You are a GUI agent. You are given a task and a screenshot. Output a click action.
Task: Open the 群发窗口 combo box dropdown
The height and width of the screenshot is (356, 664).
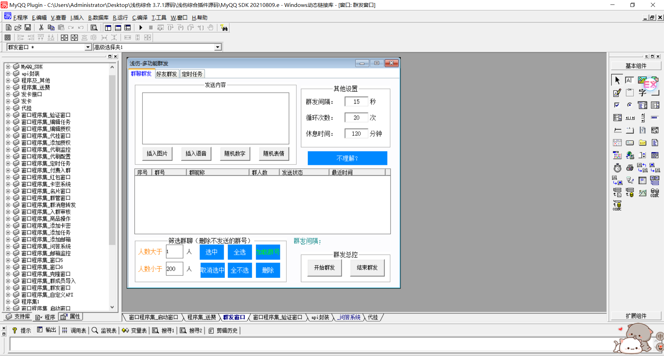click(88, 47)
